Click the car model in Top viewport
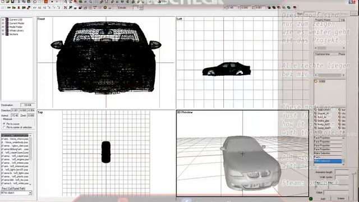This screenshot has height=202, width=359. [x=106, y=152]
